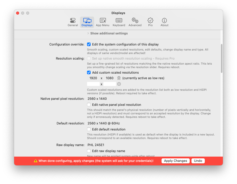This screenshot has height=184, width=237.
Task: Enable Edit default resolution
Action: 89,129
